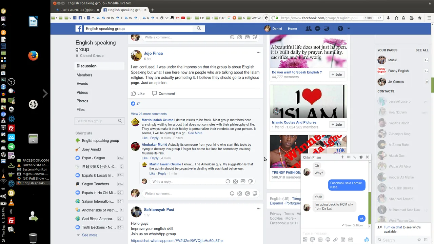Viewport: 434px width, 244px height.
Task: Open chat options gear in Chinh Pham window
Action: click(361, 157)
